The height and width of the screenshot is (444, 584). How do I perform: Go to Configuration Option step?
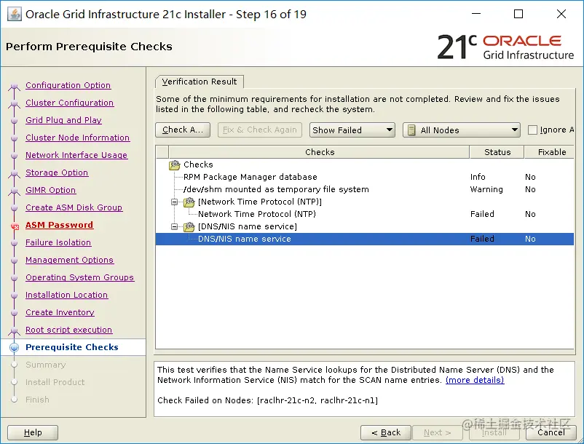tap(68, 85)
